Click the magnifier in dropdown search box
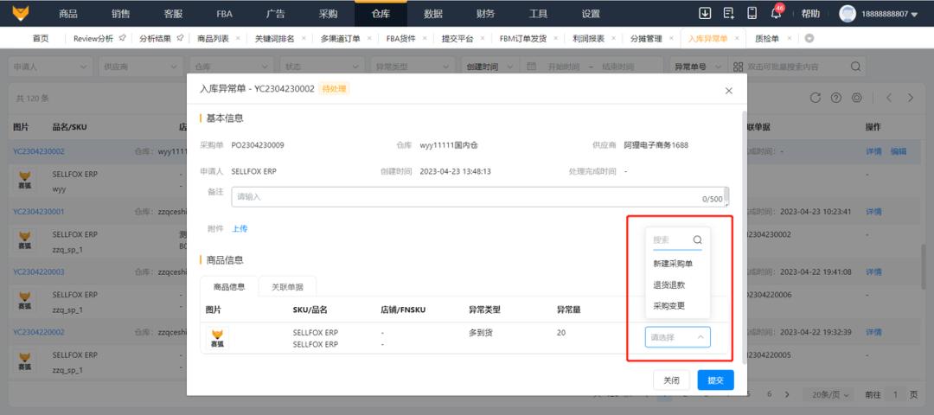Image resolution: width=934 pixels, height=415 pixels. (697, 240)
